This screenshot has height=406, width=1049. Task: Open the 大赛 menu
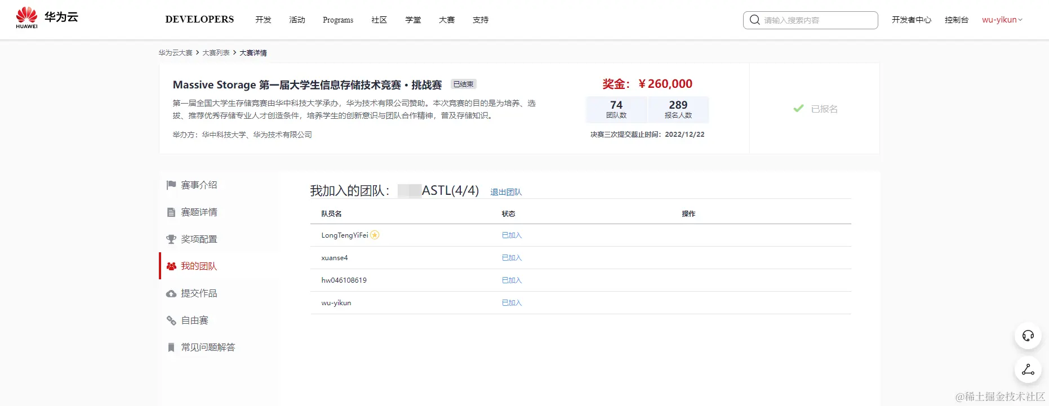[447, 20]
